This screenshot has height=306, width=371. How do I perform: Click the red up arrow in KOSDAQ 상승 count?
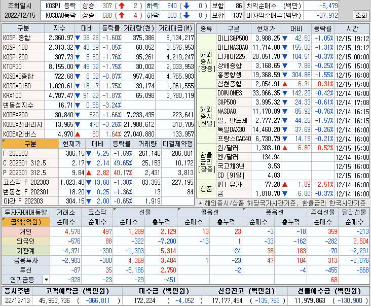pyautogui.click(x=122, y=15)
